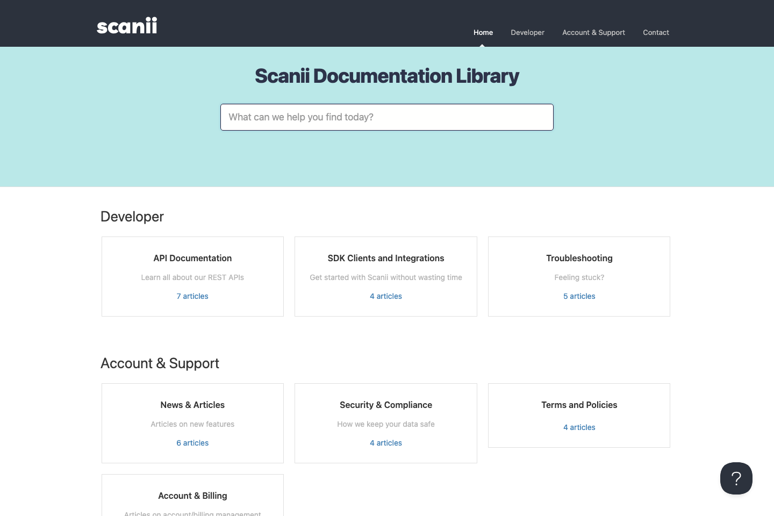774x516 pixels.
Task: View the 4 Terms and Policies articles
Action: pos(579,427)
